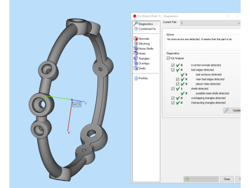This screenshot has height=188, width=250.
Task: Click the greyed Follow Advice button
Action: click(201, 179)
